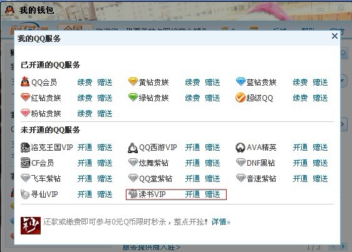Screen dimensions: 352x252
Task: Gift 粉钻贵族 via 赠送 link
Action: pos(105,114)
